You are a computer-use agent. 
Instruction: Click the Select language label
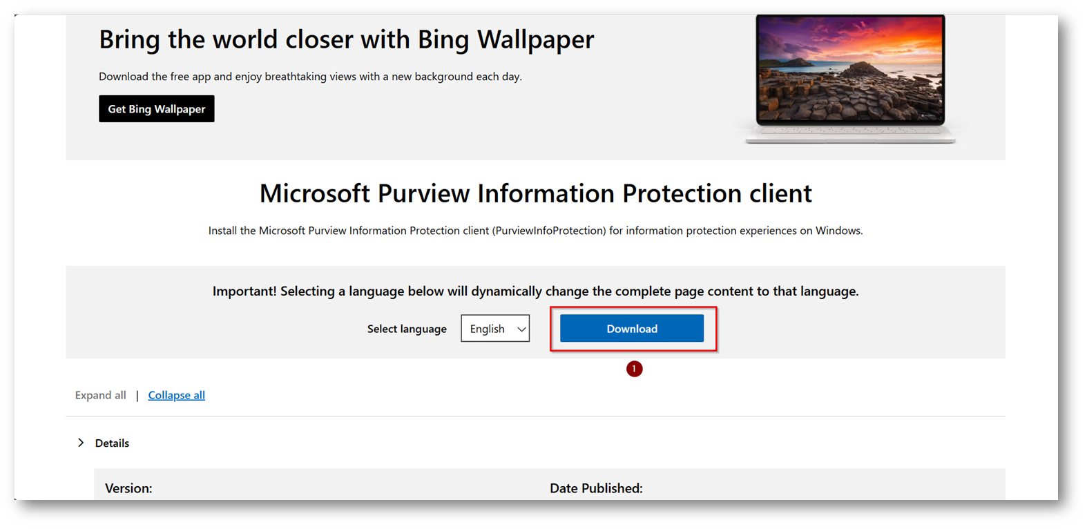[407, 329]
